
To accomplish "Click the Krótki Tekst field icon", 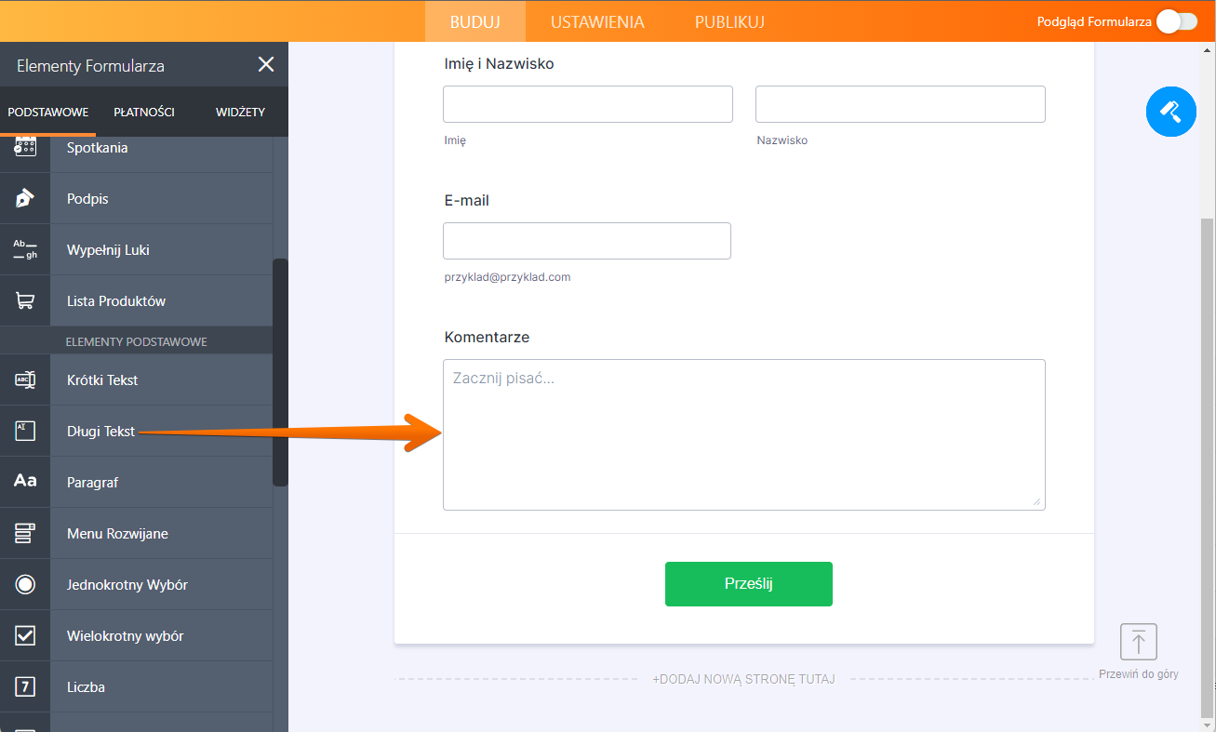I will pyautogui.click(x=25, y=379).
